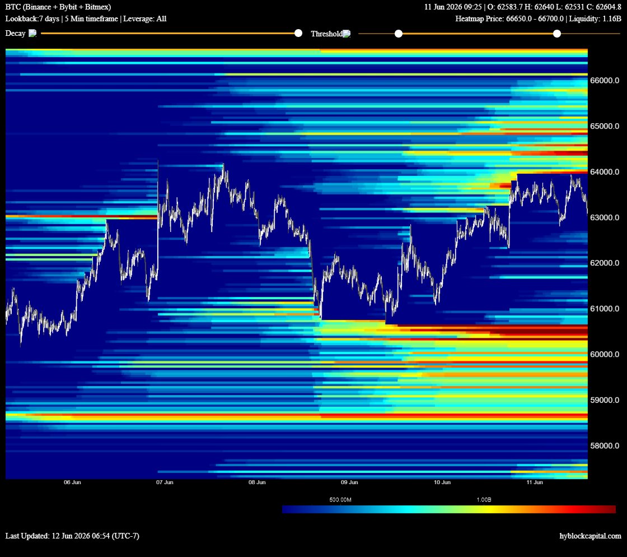Click the 60000.0 price axis label
Screen dimensions: 627x557
click(x=605, y=354)
